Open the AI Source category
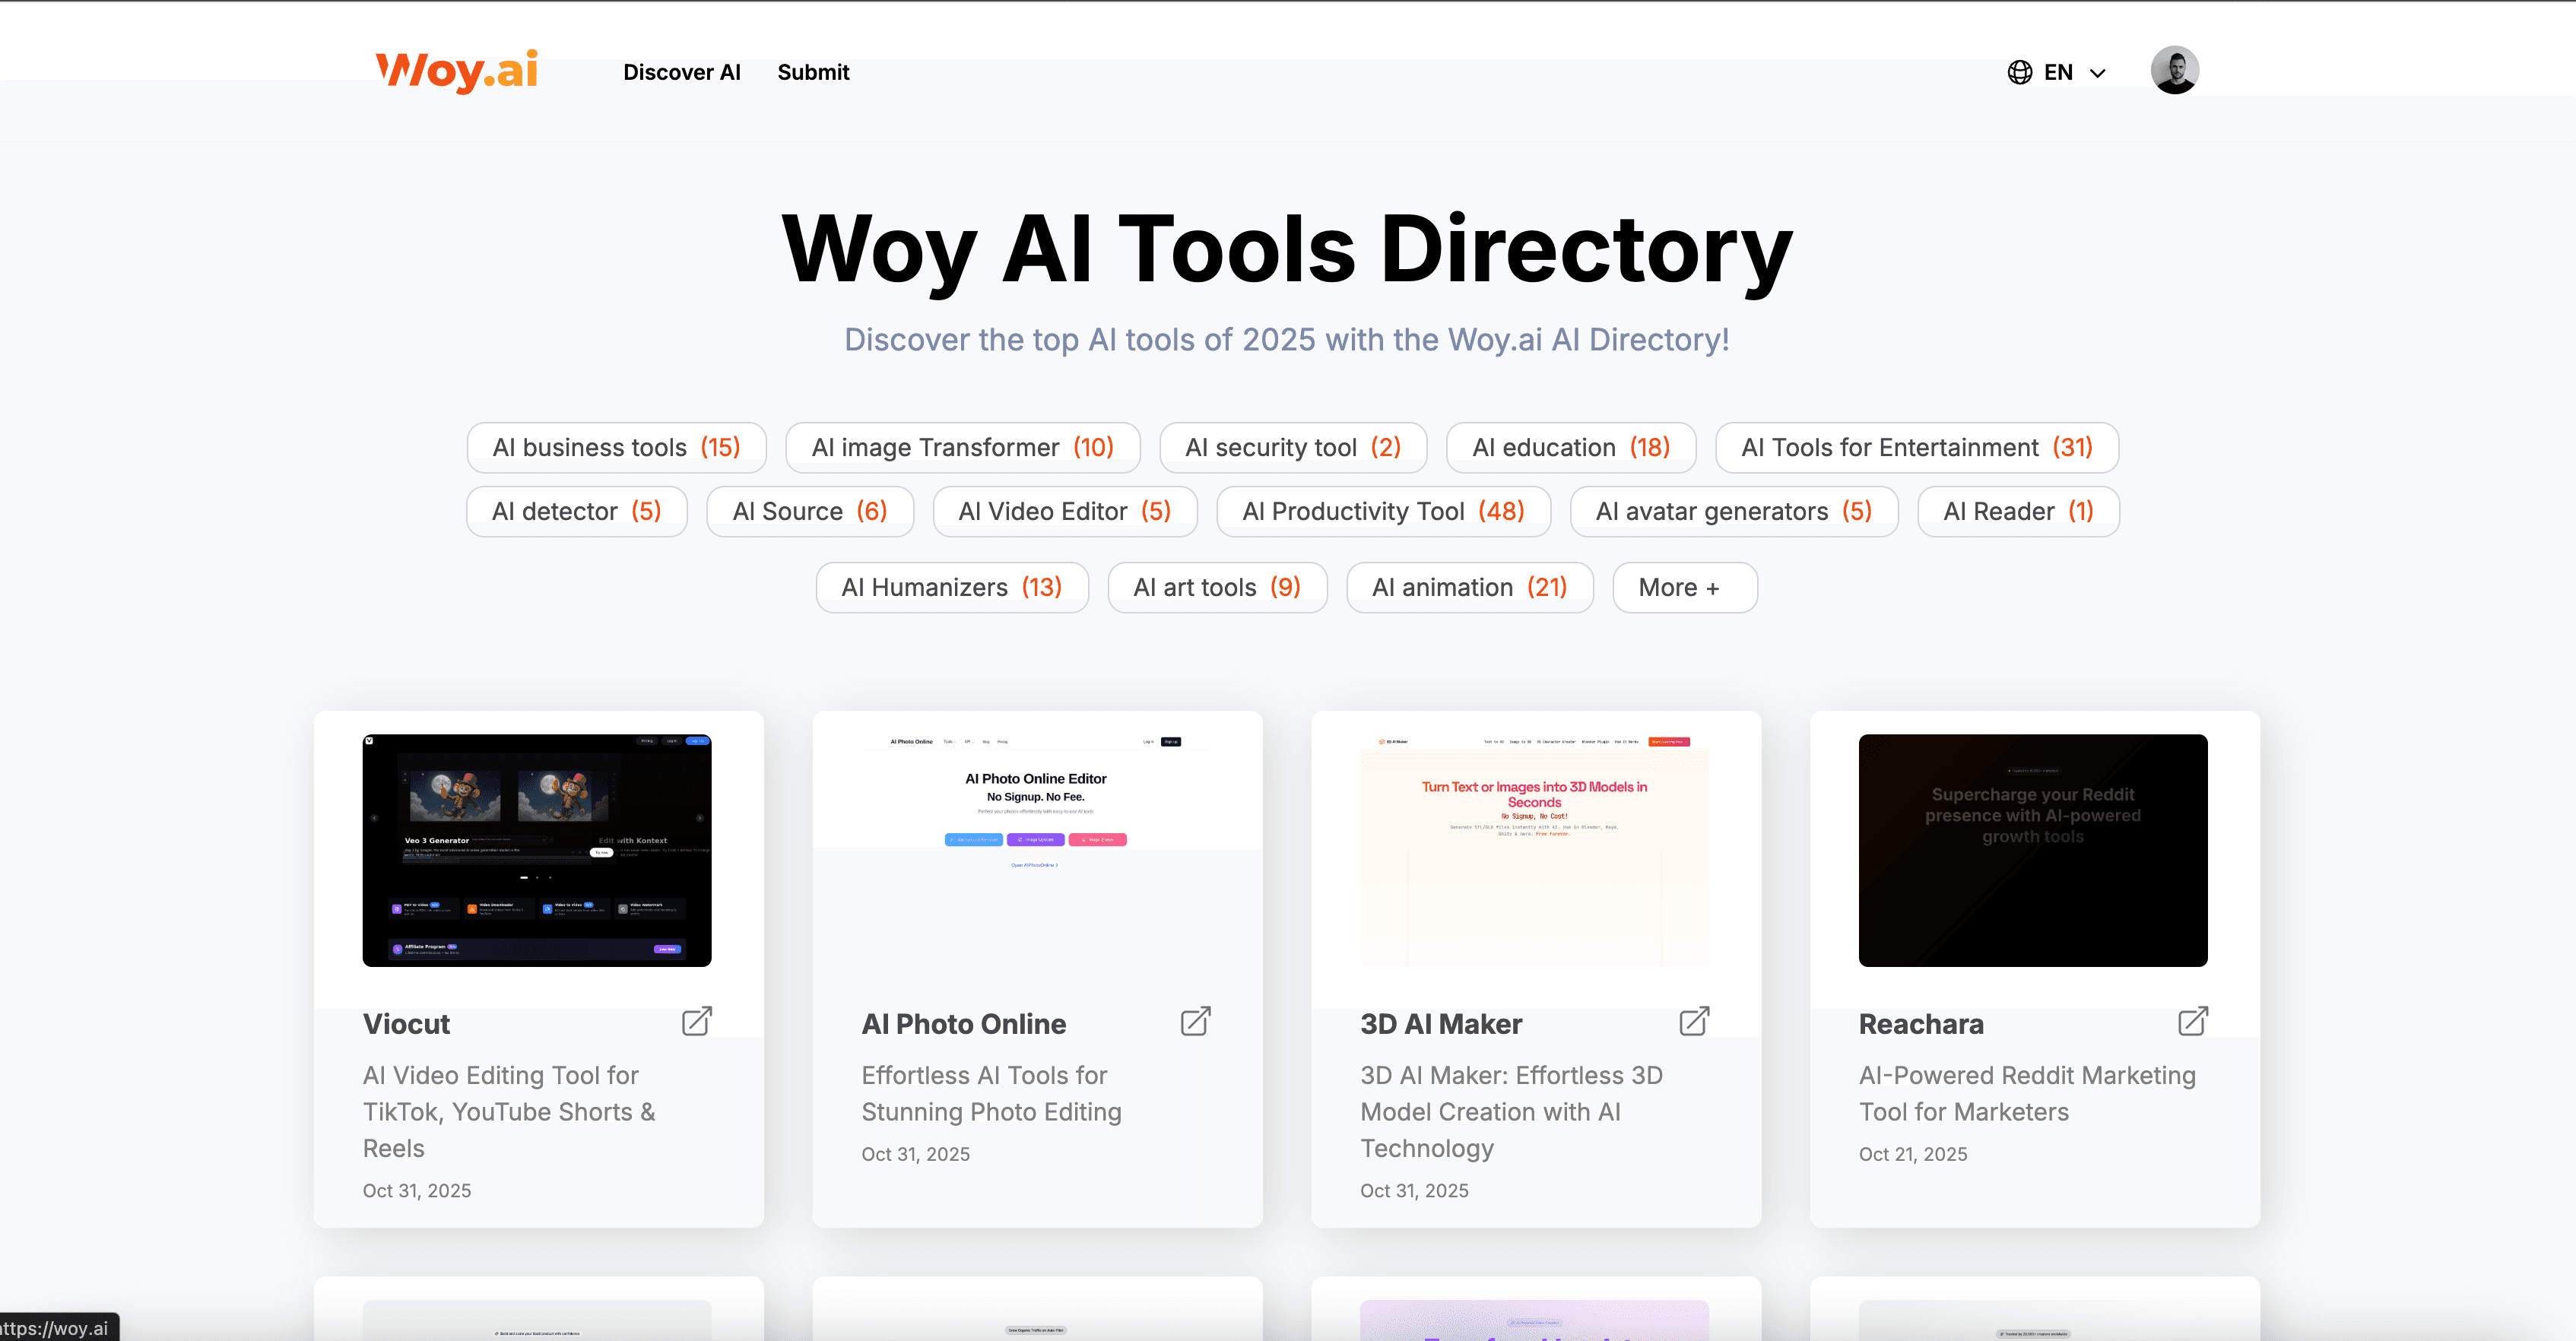 tap(810, 511)
